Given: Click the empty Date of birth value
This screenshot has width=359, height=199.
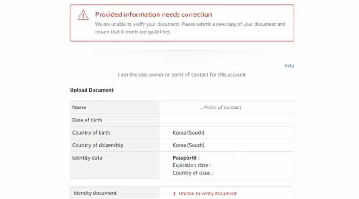Looking at the screenshot, I should click(x=226, y=120).
